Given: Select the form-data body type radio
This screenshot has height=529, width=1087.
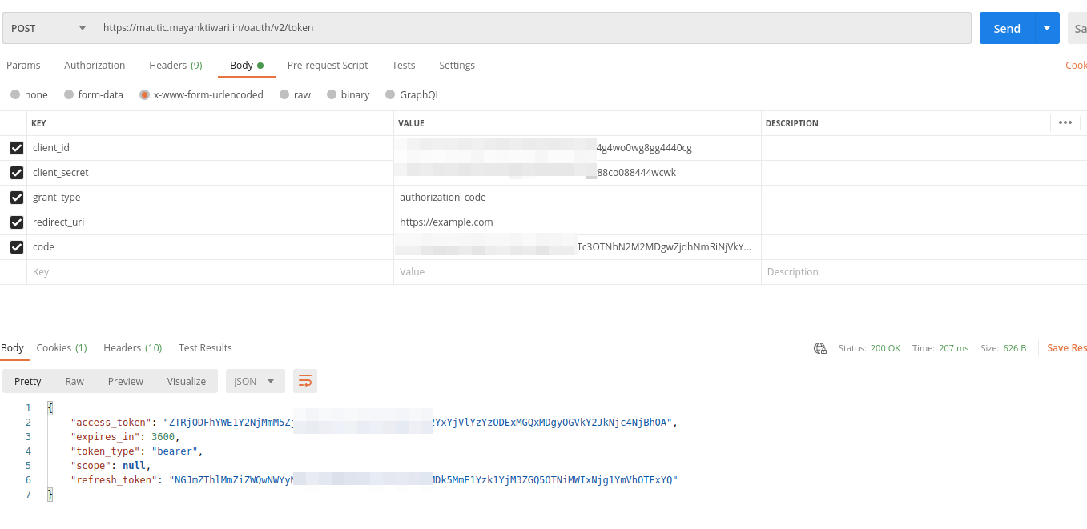Looking at the screenshot, I should click(69, 94).
